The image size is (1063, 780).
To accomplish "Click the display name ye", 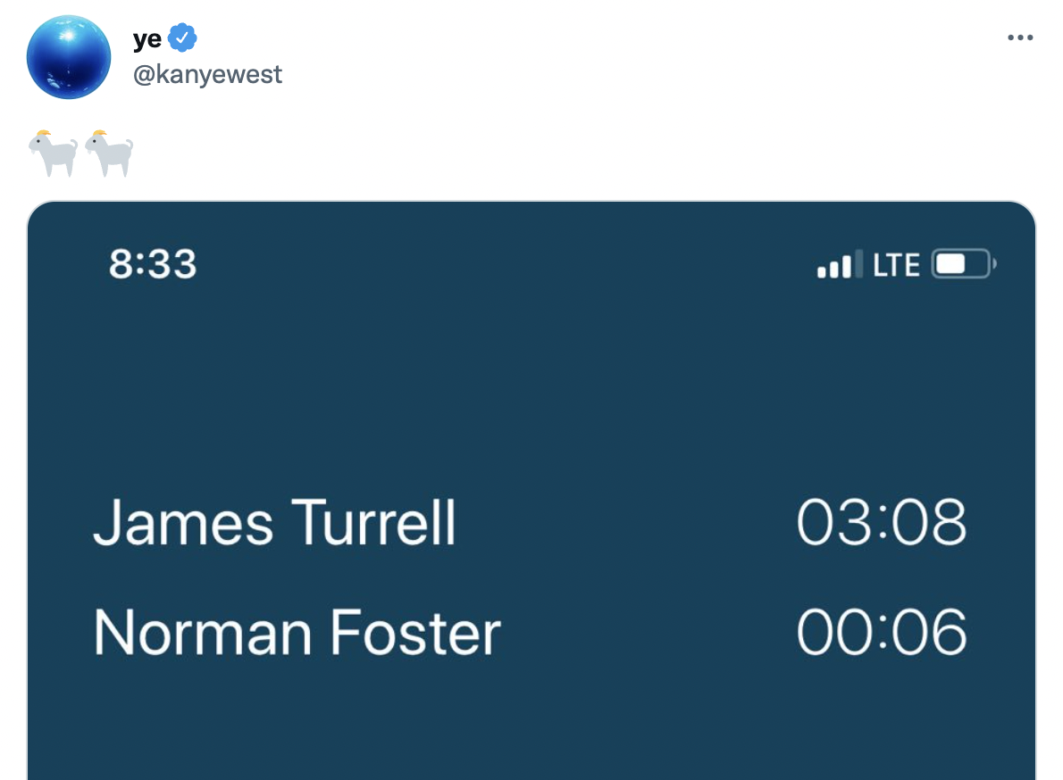I will [x=146, y=40].
